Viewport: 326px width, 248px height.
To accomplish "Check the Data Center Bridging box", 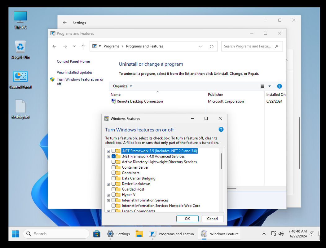I will [113, 178].
